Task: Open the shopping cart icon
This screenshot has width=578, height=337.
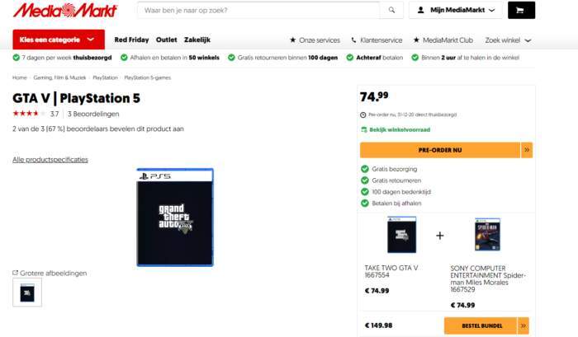Action: pos(521,11)
